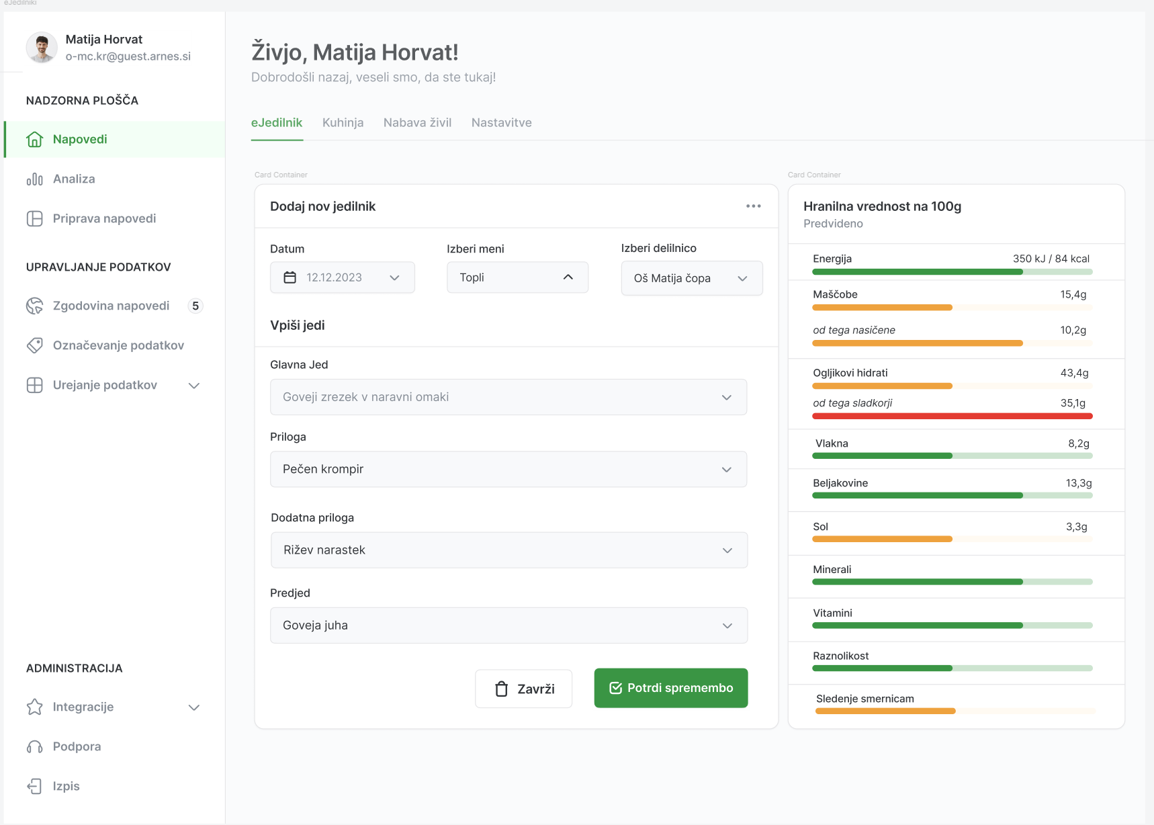Expand the Integracije section chevron

(194, 707)
